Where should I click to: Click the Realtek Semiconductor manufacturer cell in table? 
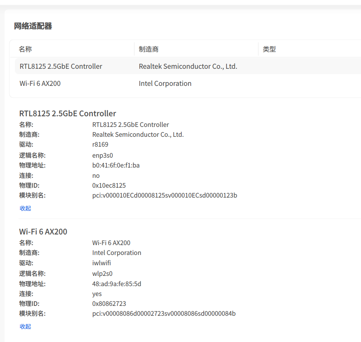(188, 66)
